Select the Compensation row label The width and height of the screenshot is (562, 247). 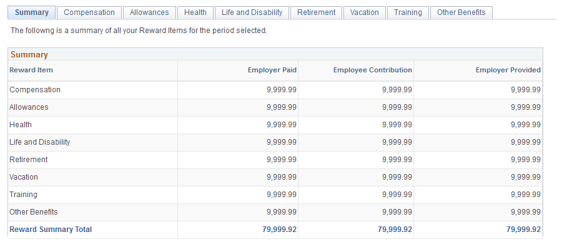tap(35, 90)
